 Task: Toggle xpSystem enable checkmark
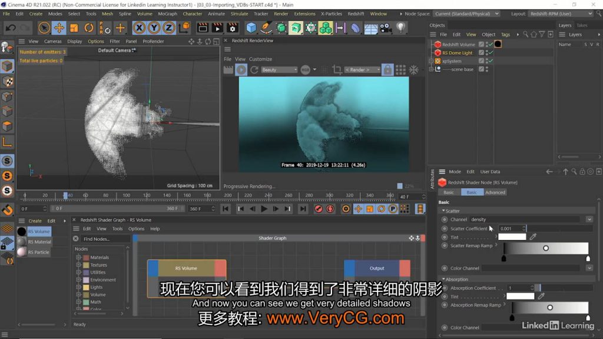(x=491, y=61)
